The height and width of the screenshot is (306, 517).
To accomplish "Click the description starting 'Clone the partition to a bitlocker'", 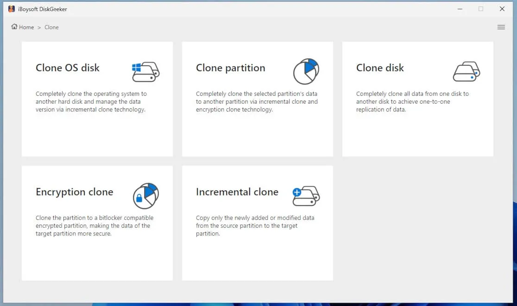I will [x=95, y=225].
